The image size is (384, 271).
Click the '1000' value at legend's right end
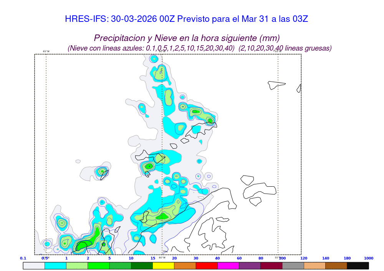pyautogui.click(x=368, y=258)
